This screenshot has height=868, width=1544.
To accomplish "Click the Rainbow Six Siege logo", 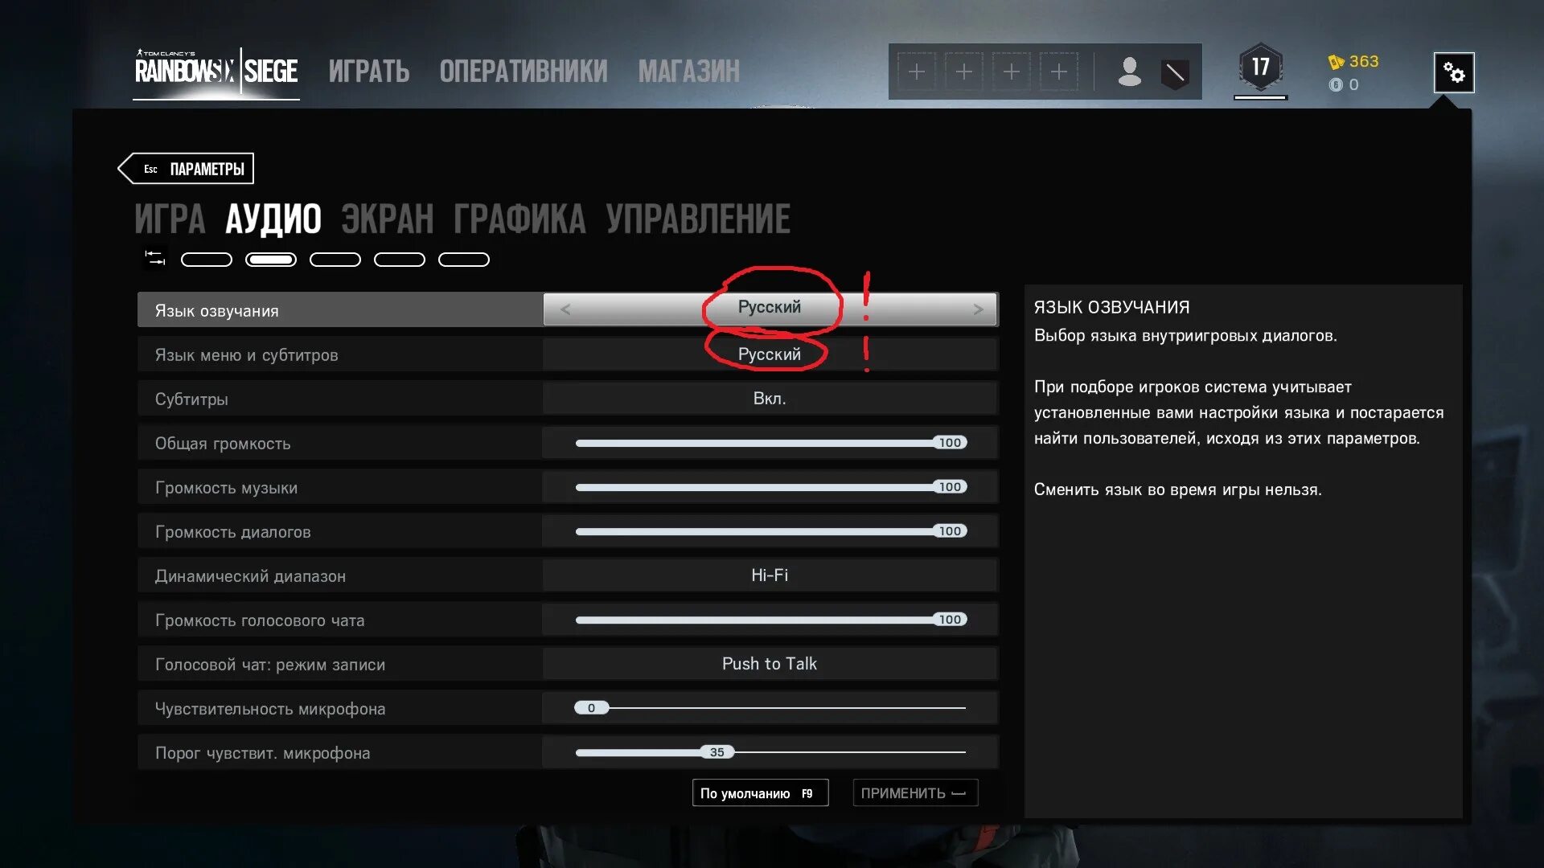I will tap(216, 72).
